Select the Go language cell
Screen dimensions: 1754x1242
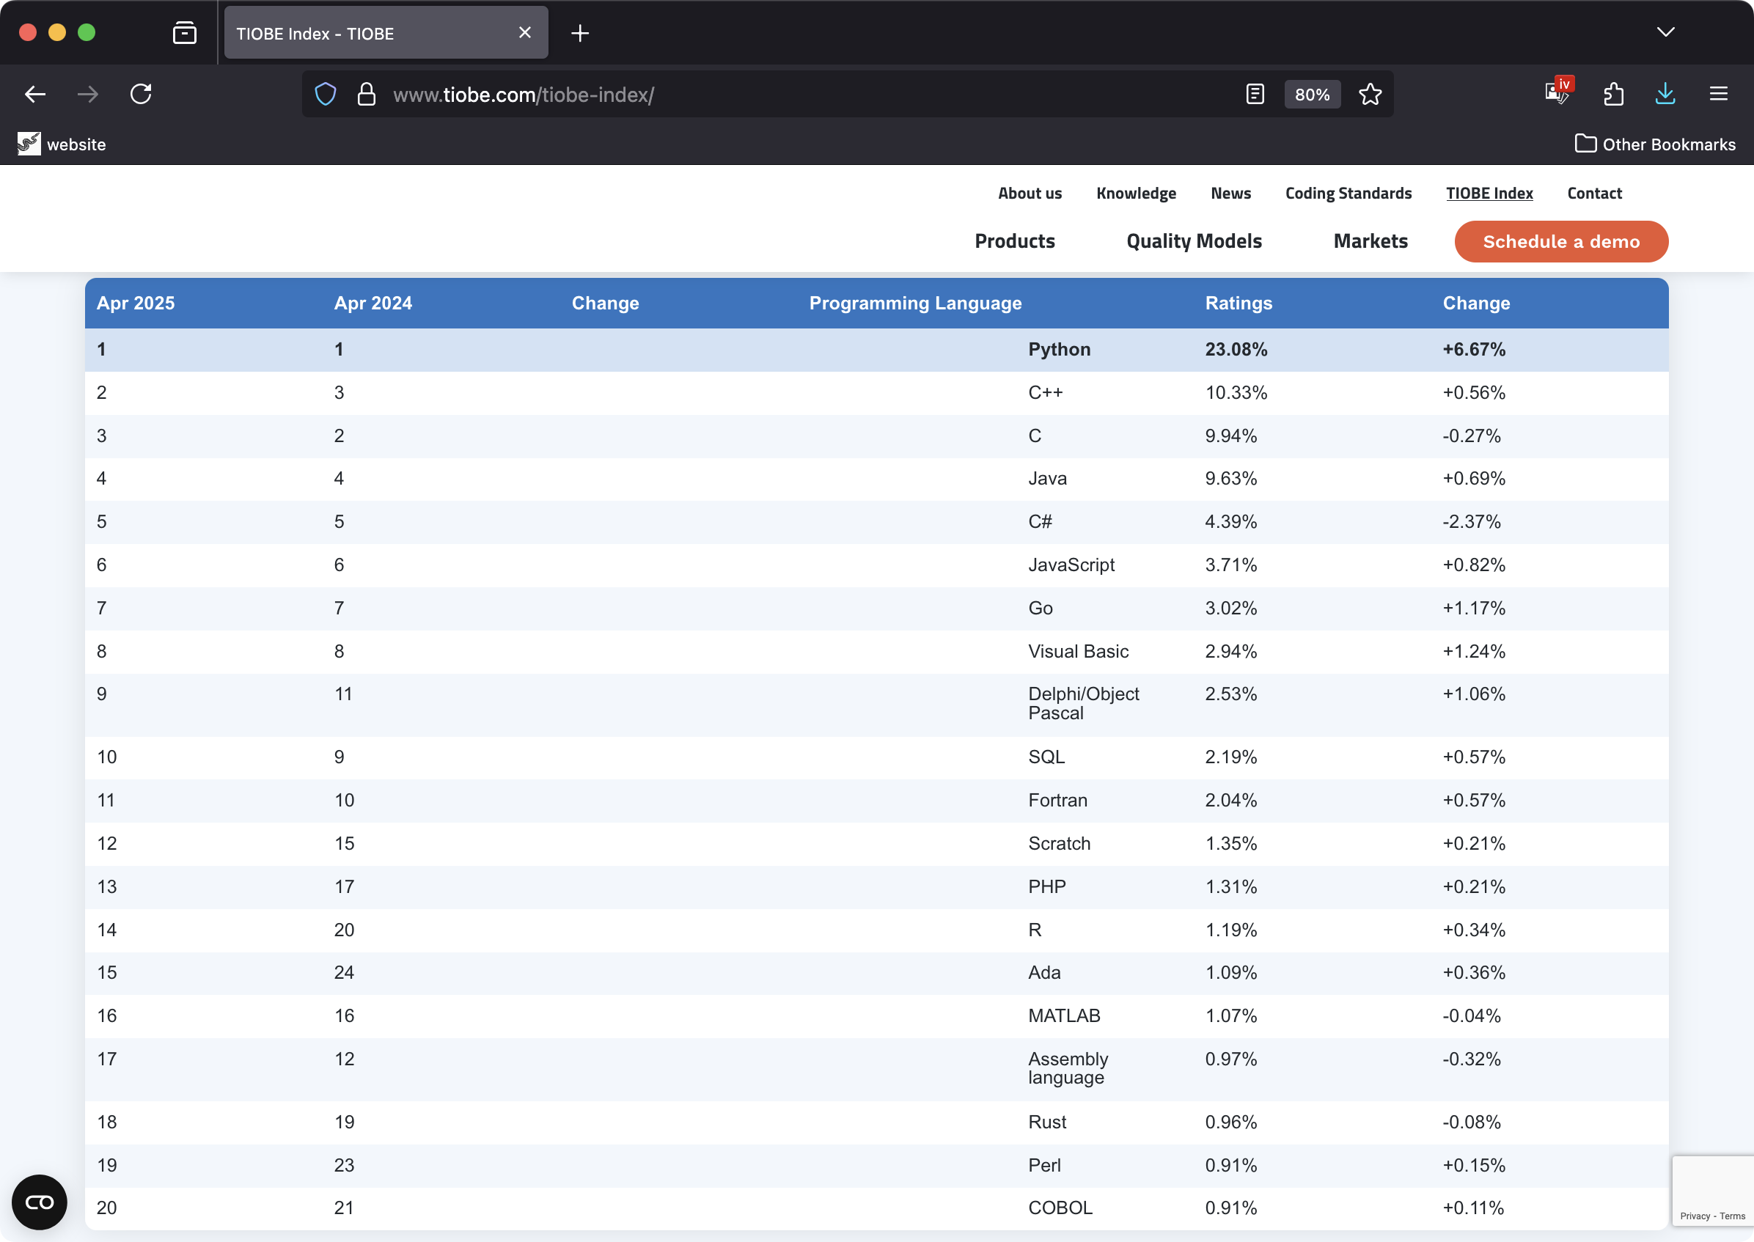click(x=1041, y=608)
